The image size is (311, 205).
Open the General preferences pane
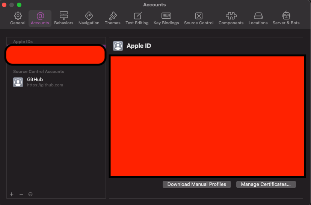18,18
